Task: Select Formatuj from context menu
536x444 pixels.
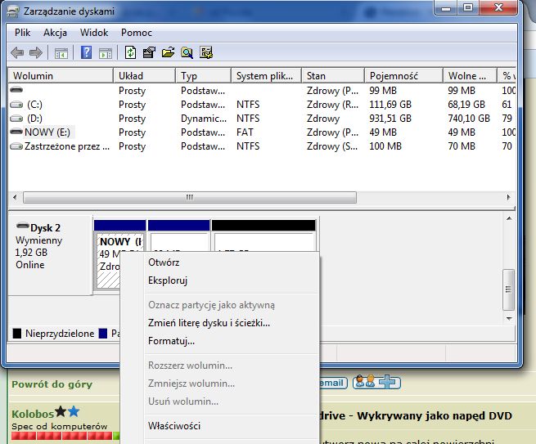Action: (x=220, y=341)
